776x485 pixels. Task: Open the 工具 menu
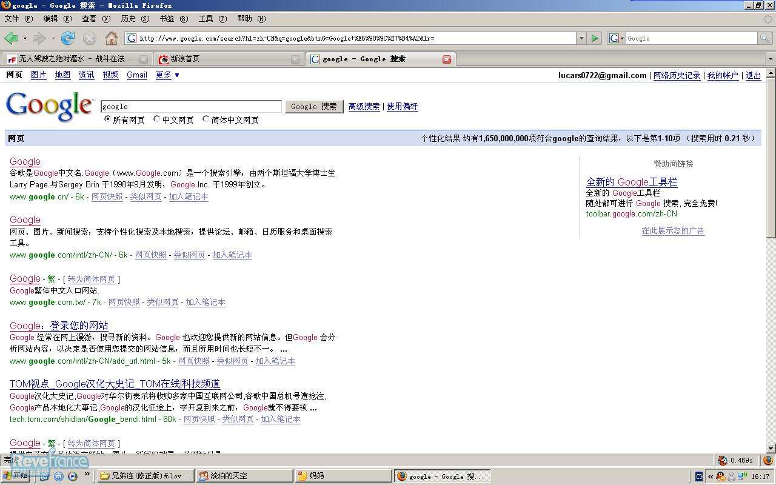coord(213,19)
